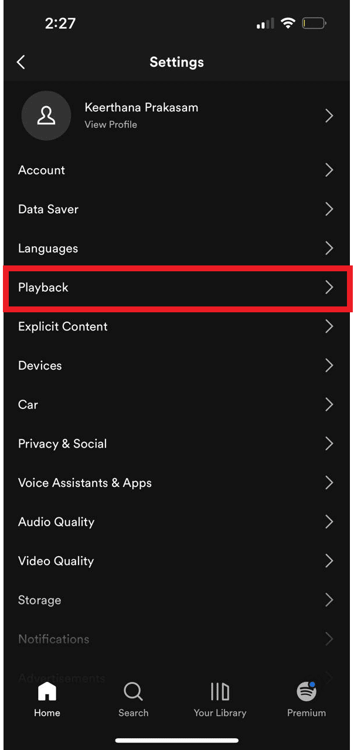Expand the Data Saver chevron

[x=329, y=209]
